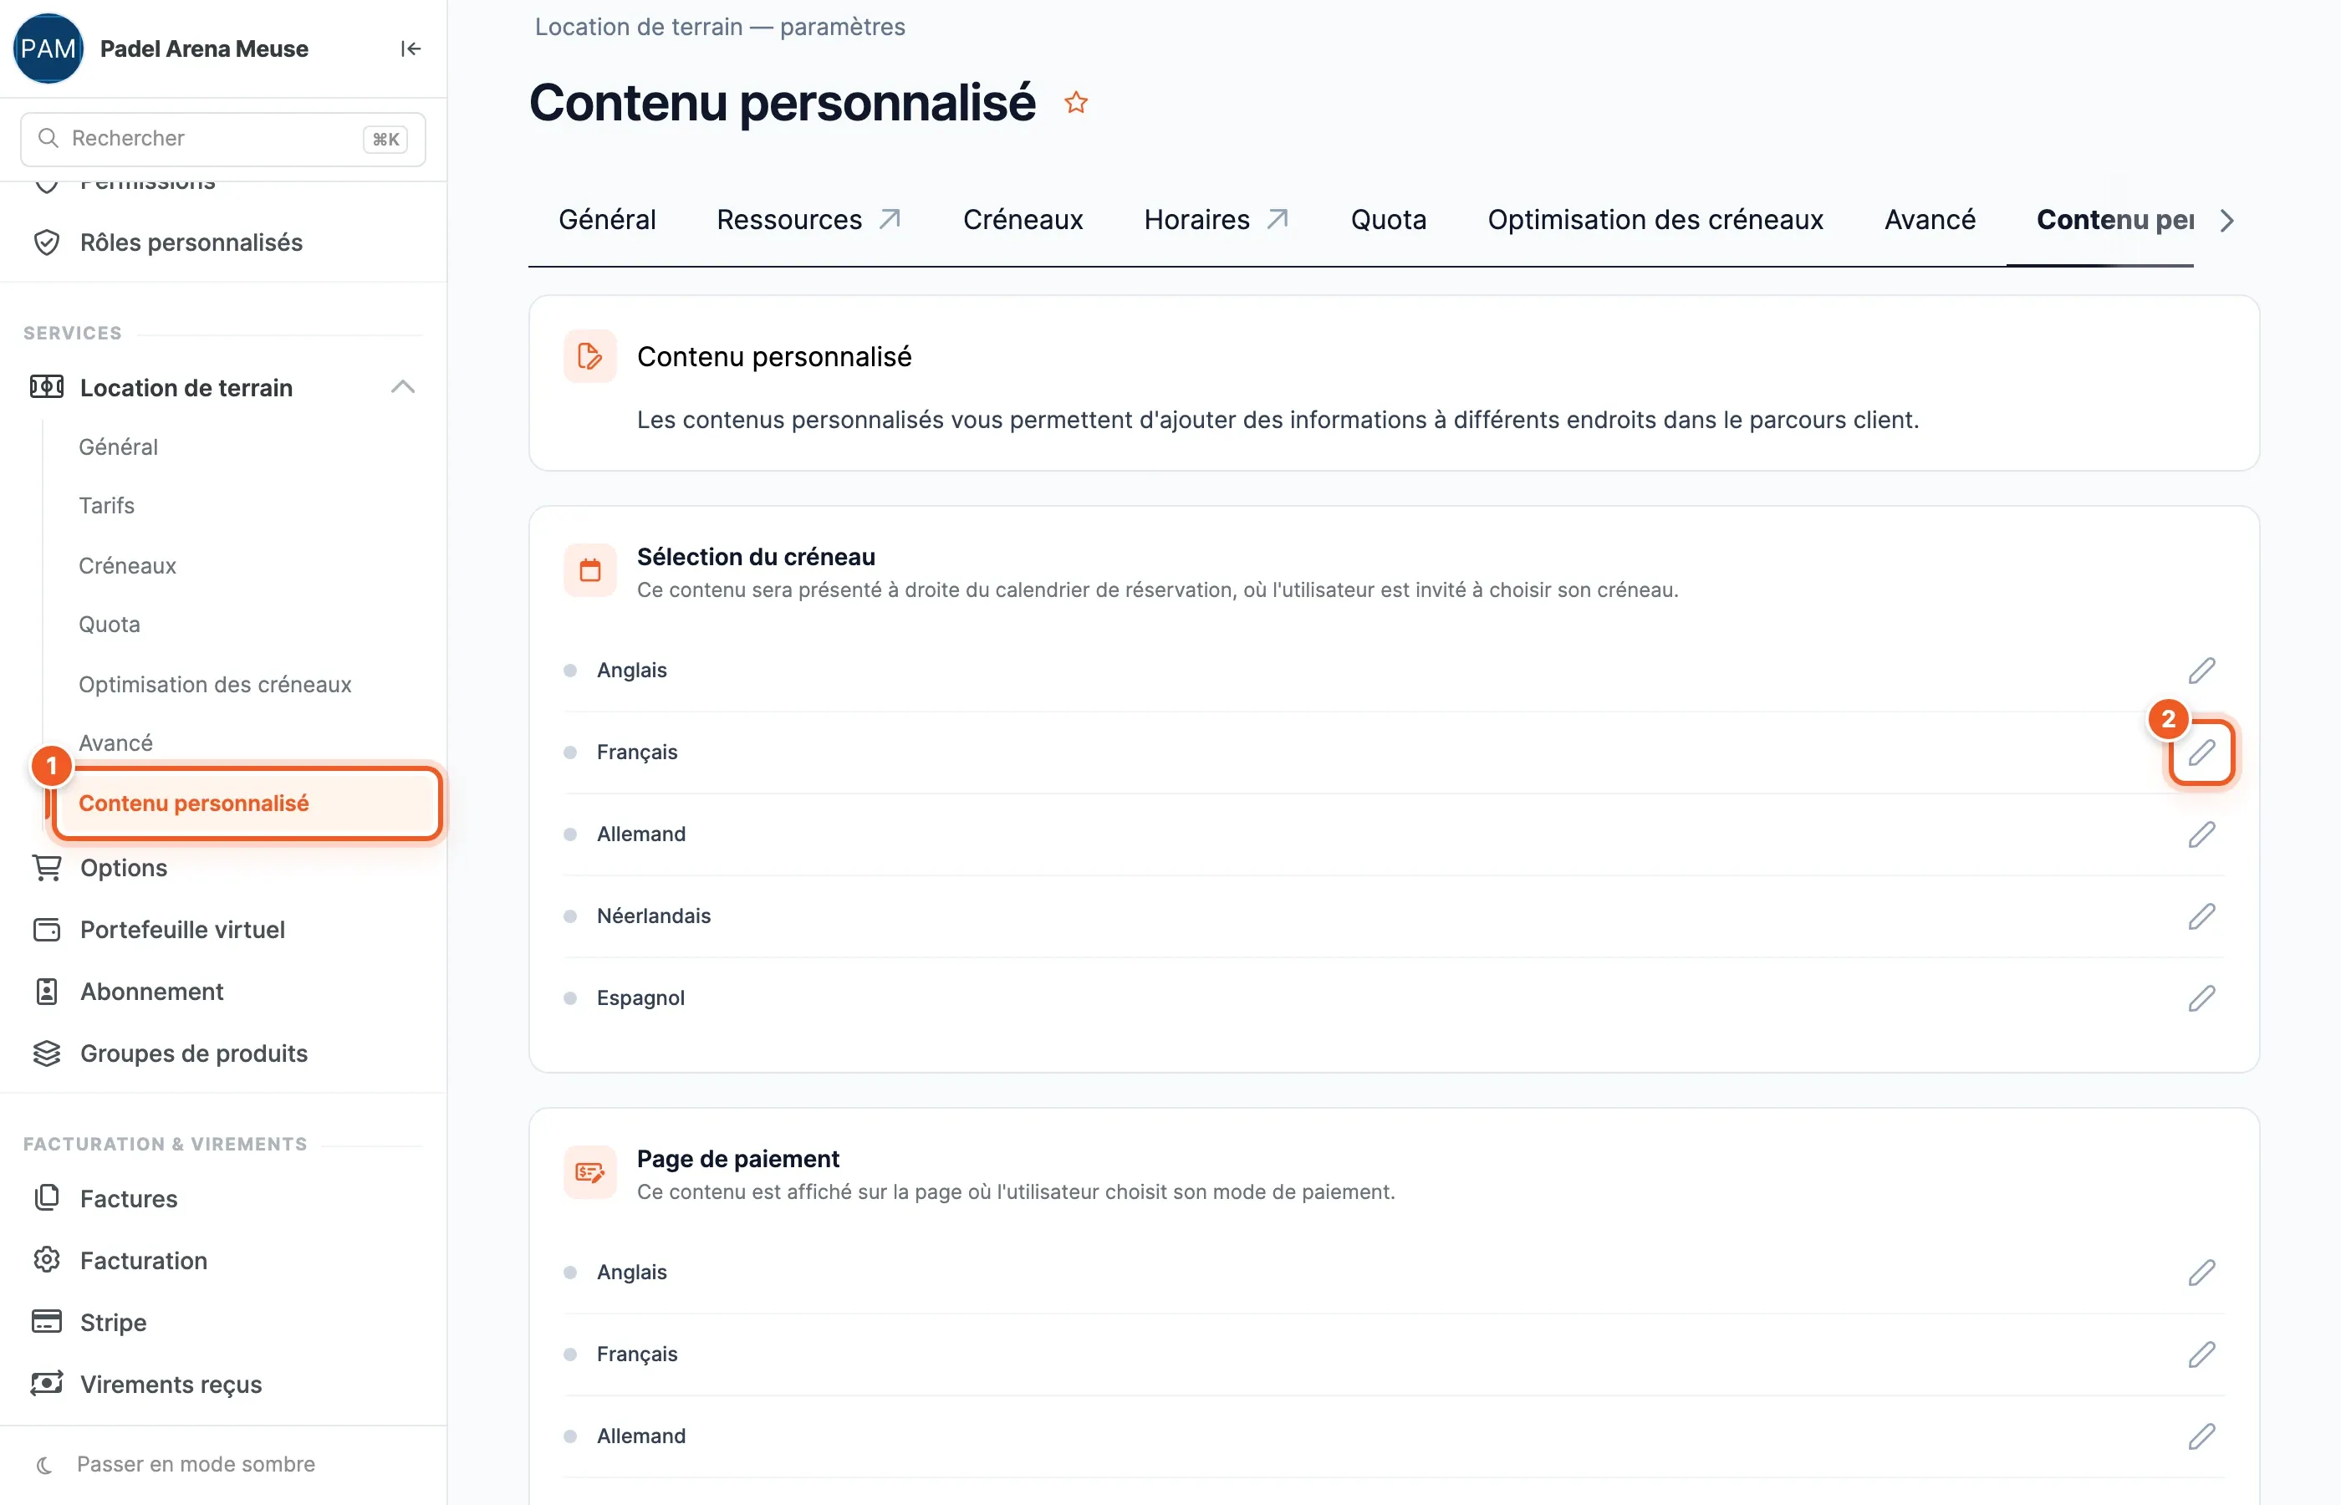The width and height of the screenshot is (2341, 1505).
Task: Open the Ressources tab
Action: 809,220
